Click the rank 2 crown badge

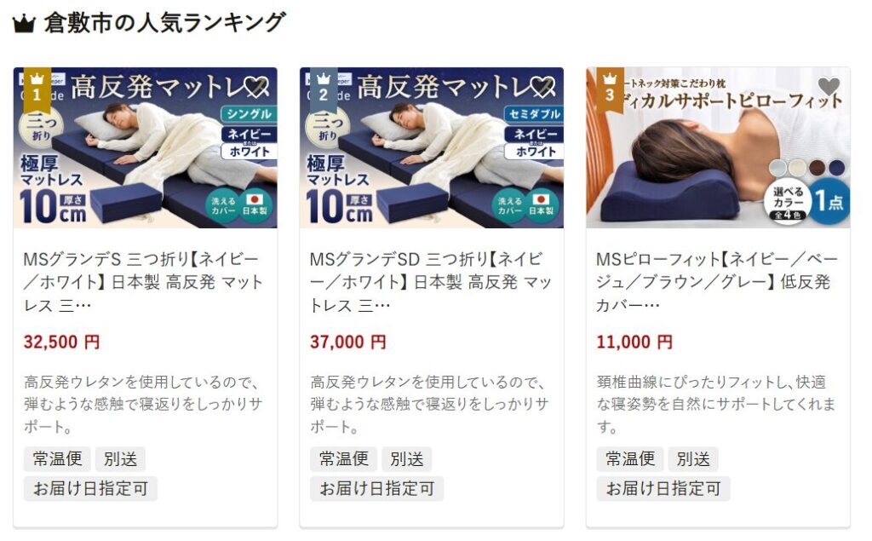pyautogui.click(x=324, y=89)
